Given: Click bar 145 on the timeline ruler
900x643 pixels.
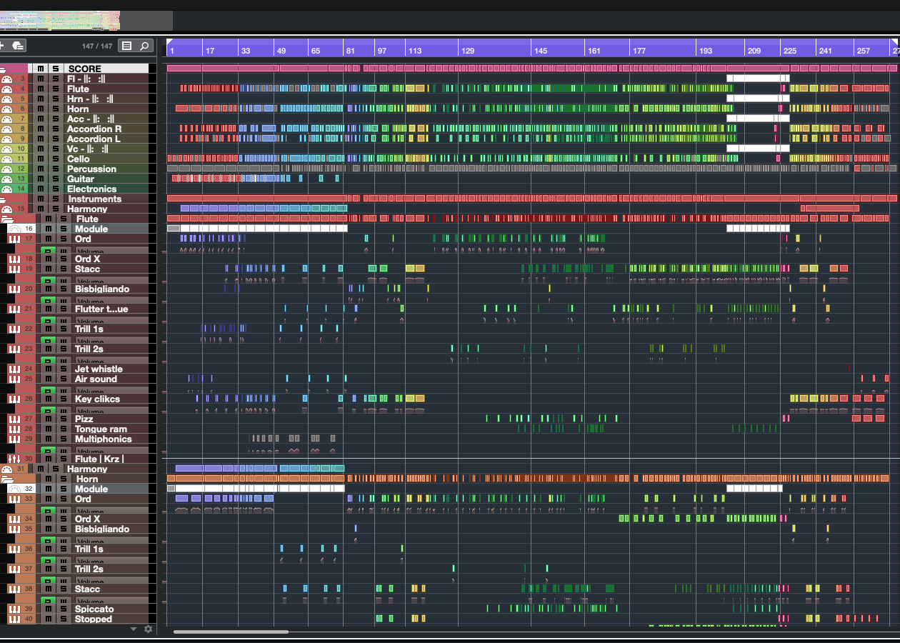Looking at the screenshot, I should click(541, 51).
